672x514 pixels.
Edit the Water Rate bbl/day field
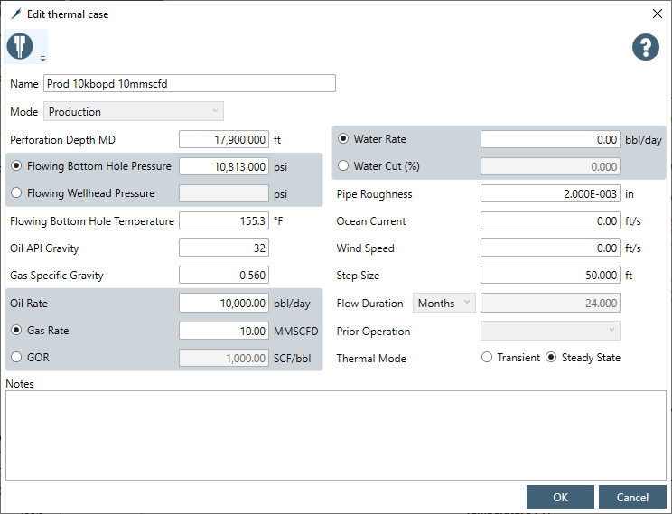click(x=550, y=139)
